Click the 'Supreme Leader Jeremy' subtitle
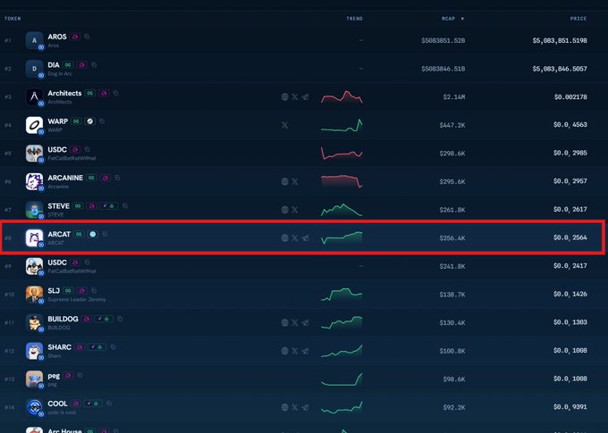The image size is (608, 433). [76, 299]
